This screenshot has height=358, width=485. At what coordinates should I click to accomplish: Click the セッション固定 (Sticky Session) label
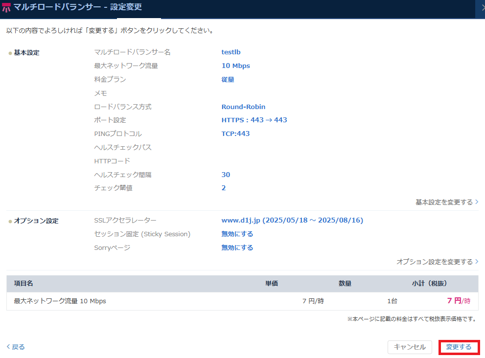tap(142, 234)
